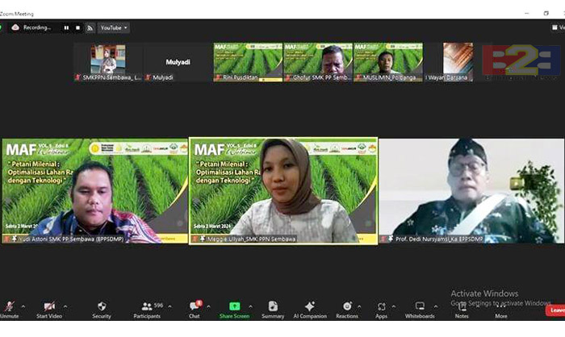Select the Yudi Astoni video tile
Image resolution: width=565 pixels, height=337 pixels.
(x=95, y=191)
